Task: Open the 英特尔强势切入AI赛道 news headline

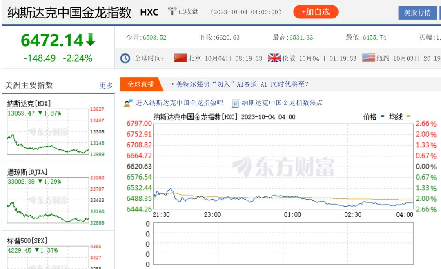Action: [242, 84]
